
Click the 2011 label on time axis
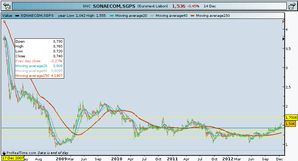172,159
